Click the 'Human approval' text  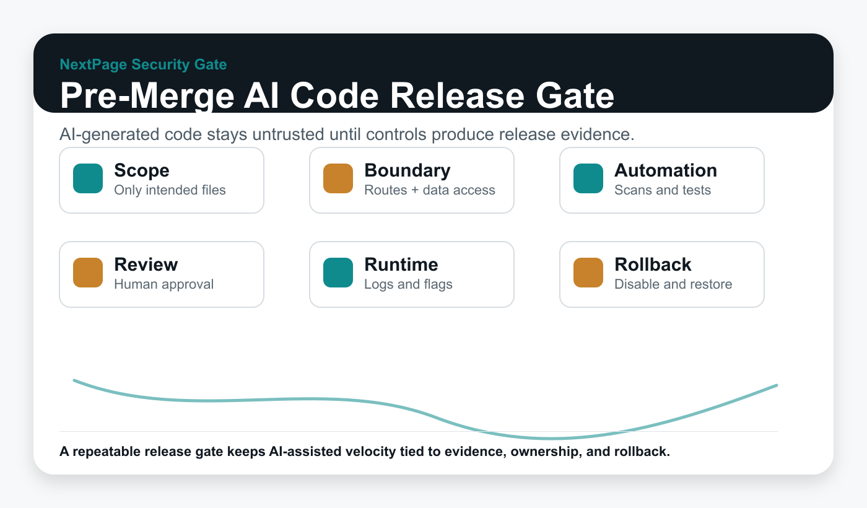point(164,284)
